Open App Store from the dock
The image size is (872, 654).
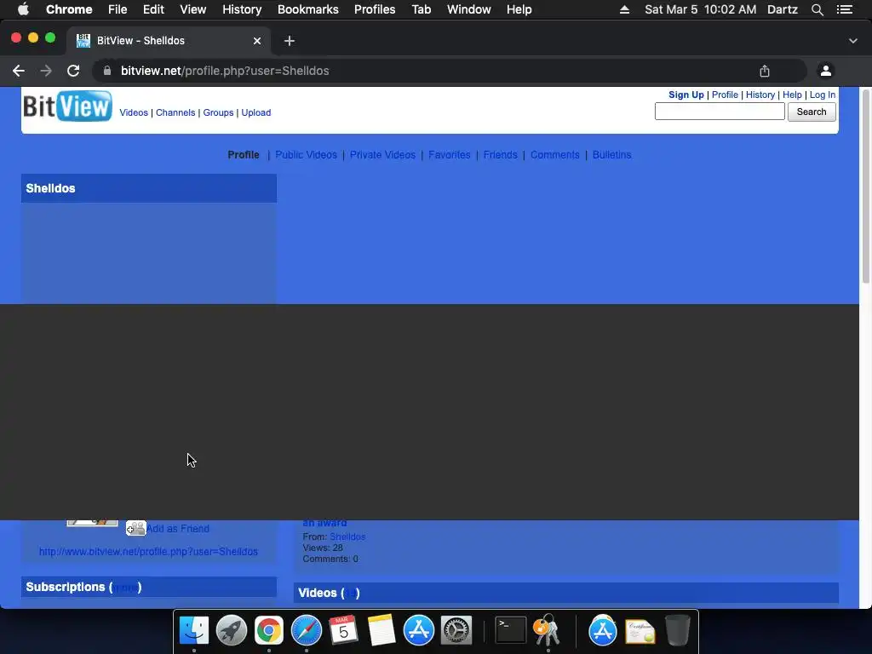pos(419,630)
